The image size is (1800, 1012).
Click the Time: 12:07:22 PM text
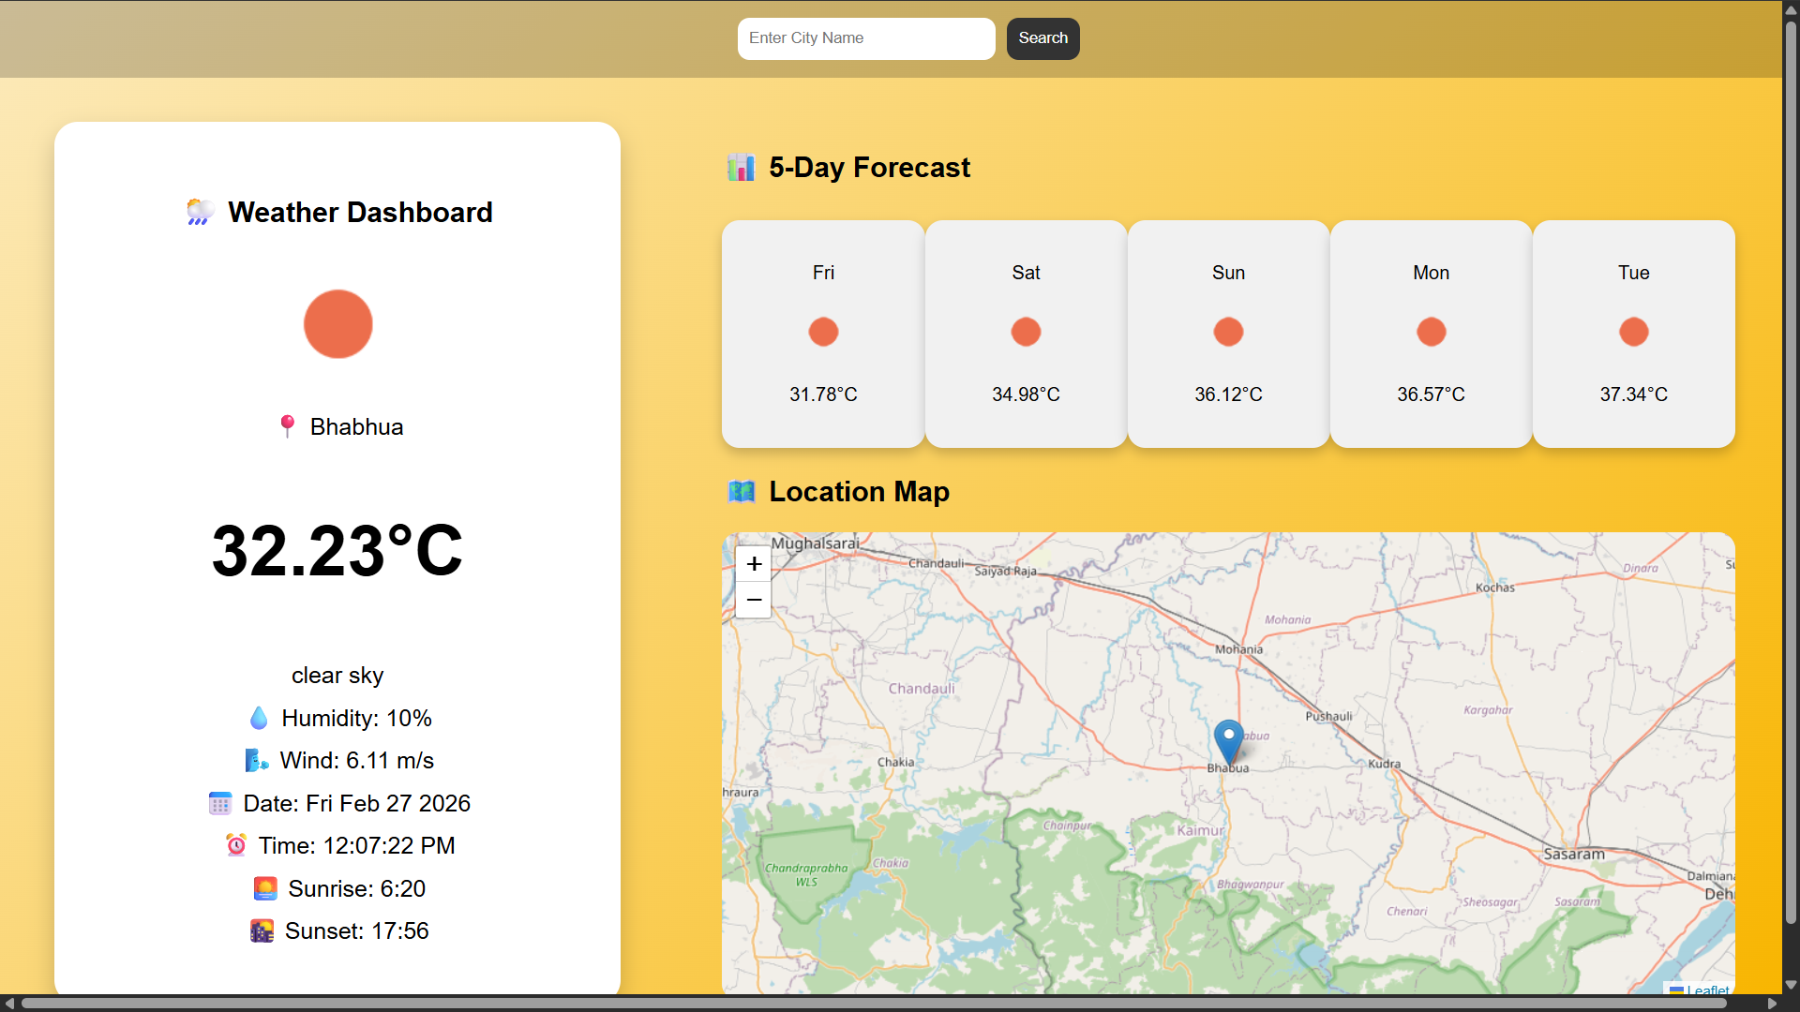[356, 846]
